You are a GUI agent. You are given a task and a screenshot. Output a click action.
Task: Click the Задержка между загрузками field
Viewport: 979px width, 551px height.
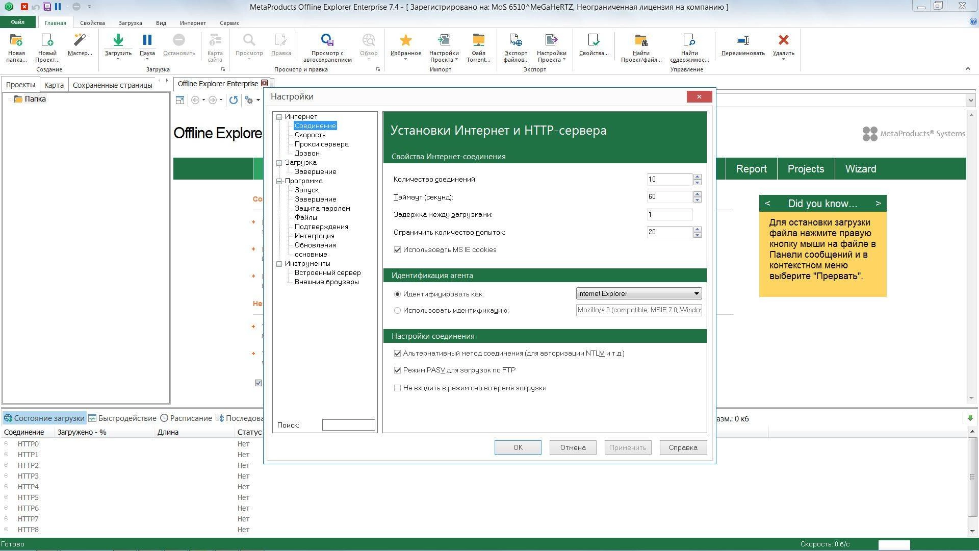669,215
